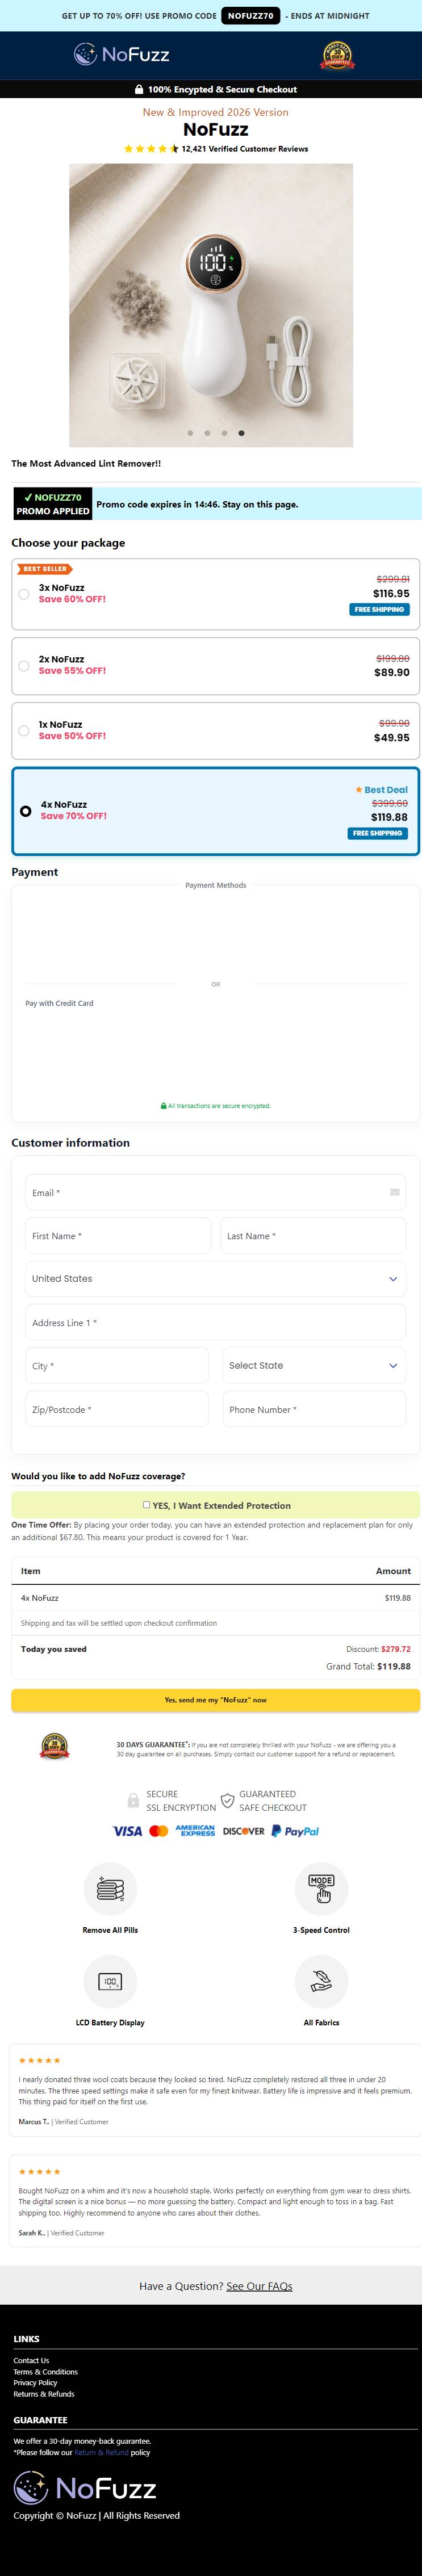Click the 'Yes, send me my NoFuzz now' button
422x2576 pixels.
pos(215,1699)
